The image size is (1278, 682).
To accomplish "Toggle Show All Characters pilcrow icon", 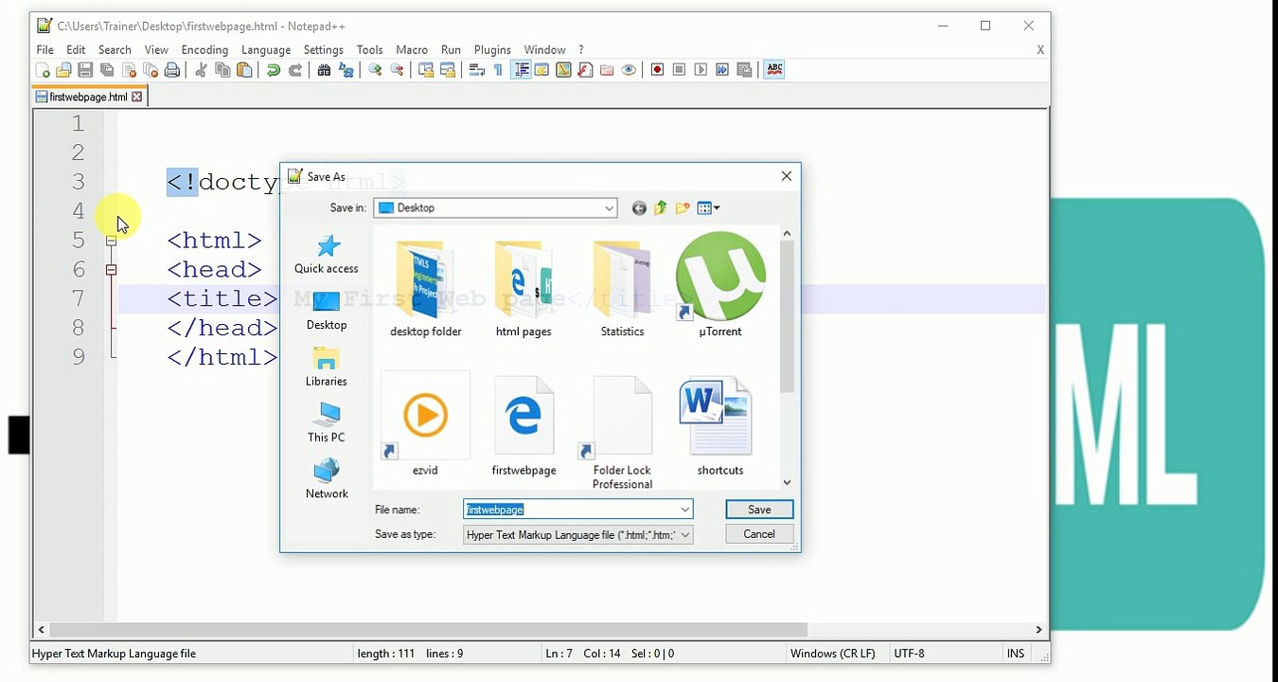I will pyautogui.click(x=498, y=70).
